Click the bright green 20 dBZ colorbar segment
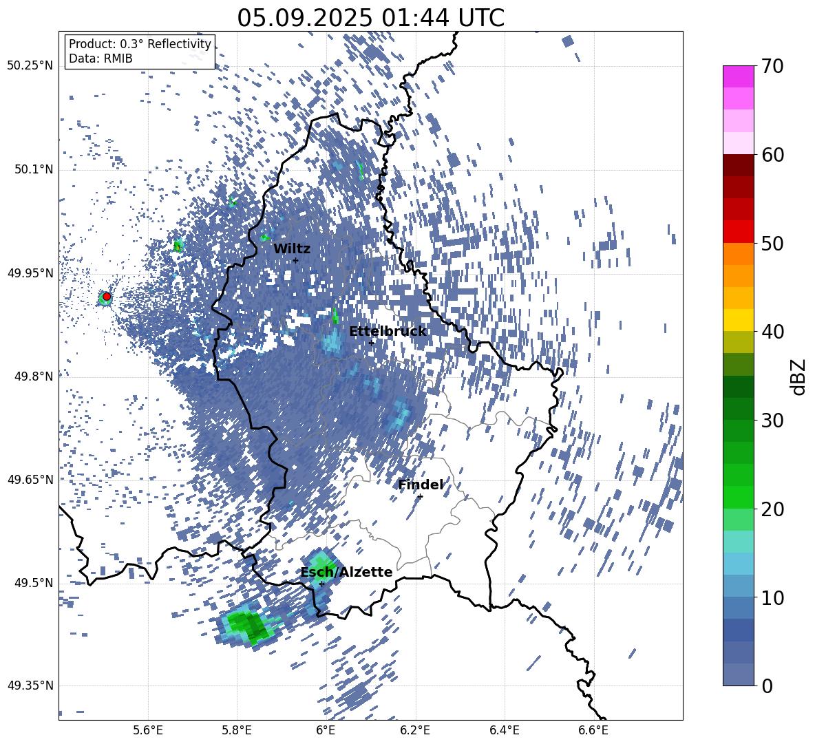Image resolution: width=815 pixels, height=744 pixels. coord(739,497)
